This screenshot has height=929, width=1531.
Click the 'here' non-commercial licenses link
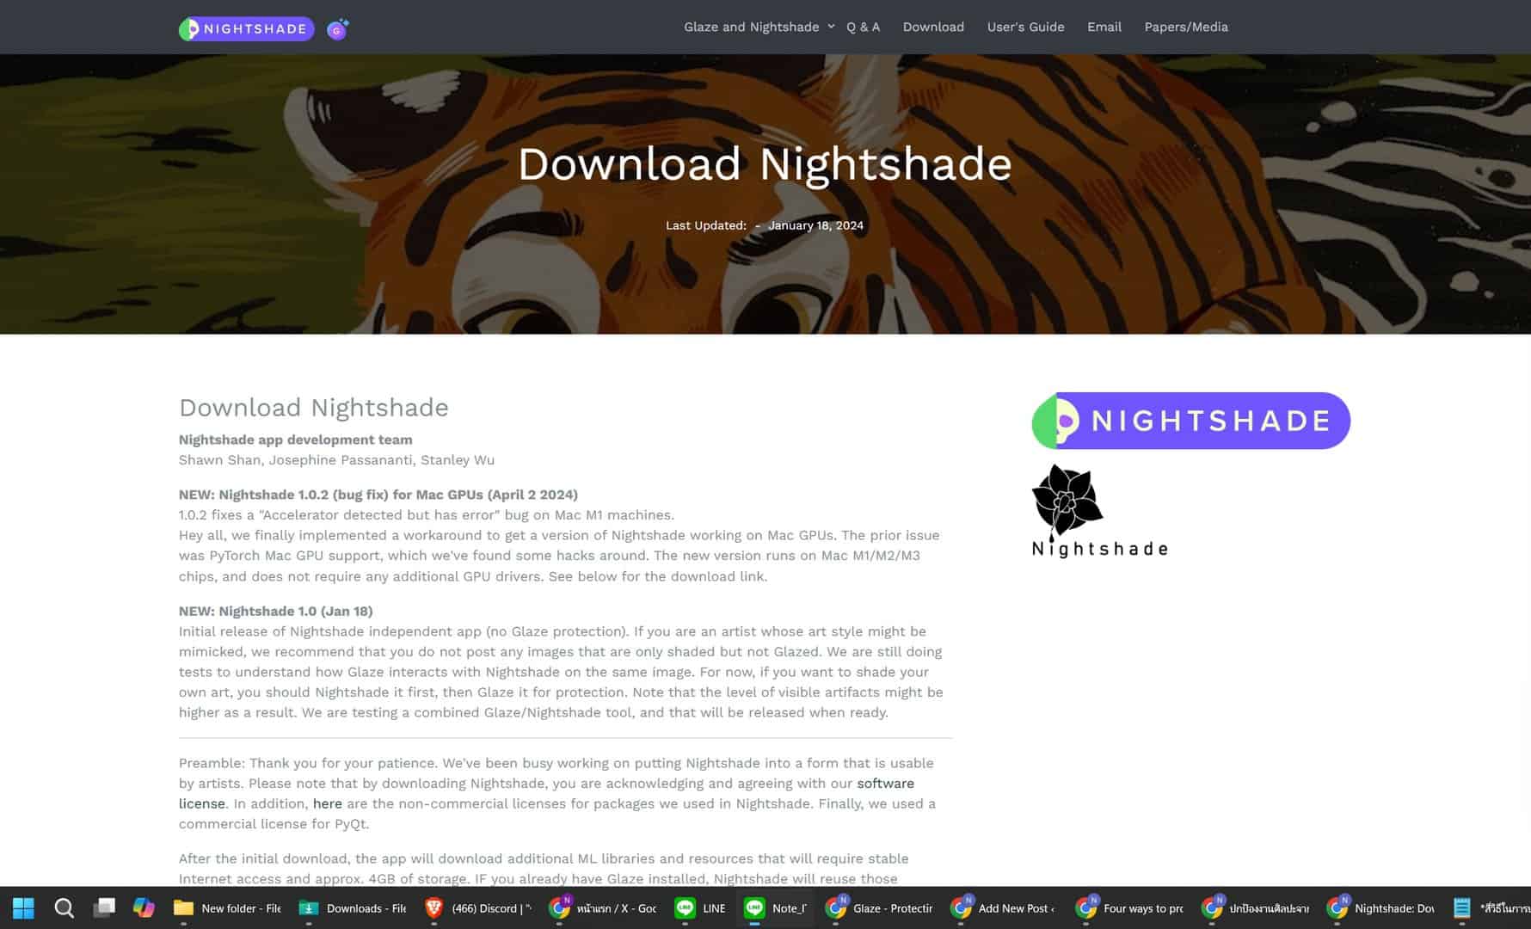327,803
